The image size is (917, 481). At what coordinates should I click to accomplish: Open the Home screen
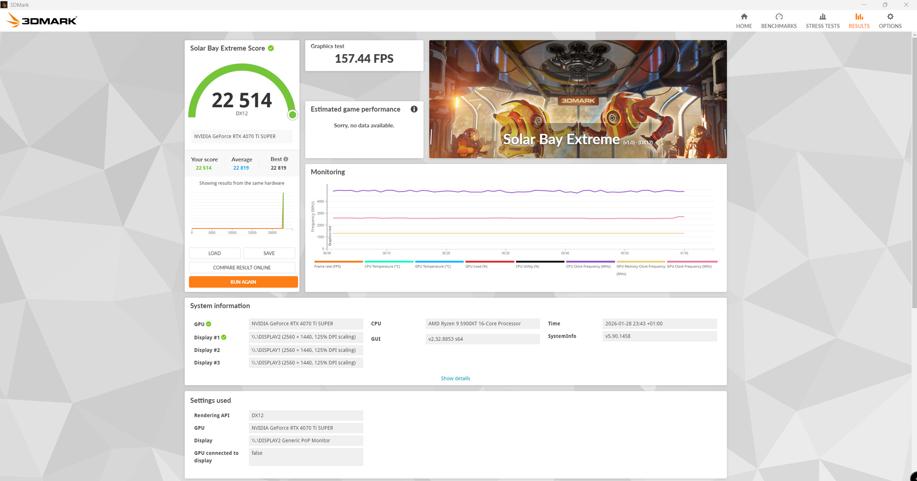click(744, 20)
